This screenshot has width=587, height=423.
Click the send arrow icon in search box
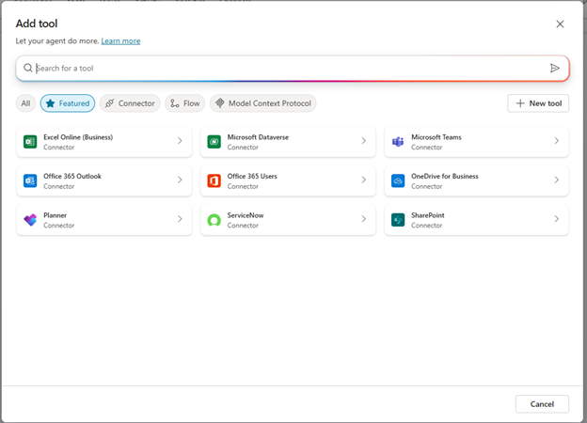(x=554, y=68)
